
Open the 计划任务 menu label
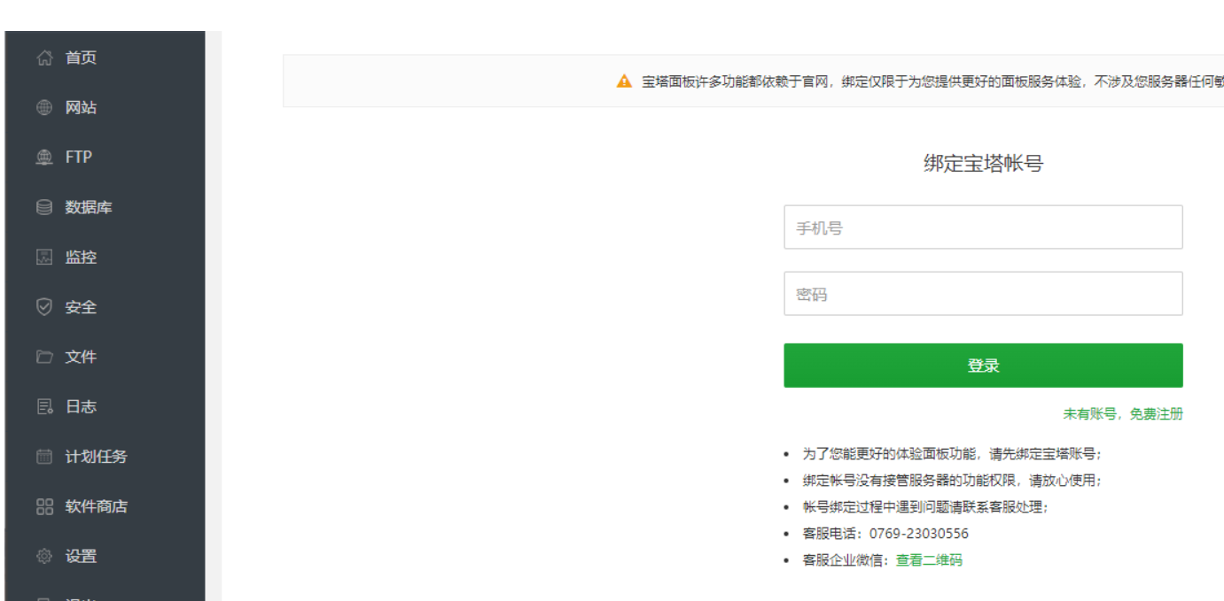pos(97,458)
